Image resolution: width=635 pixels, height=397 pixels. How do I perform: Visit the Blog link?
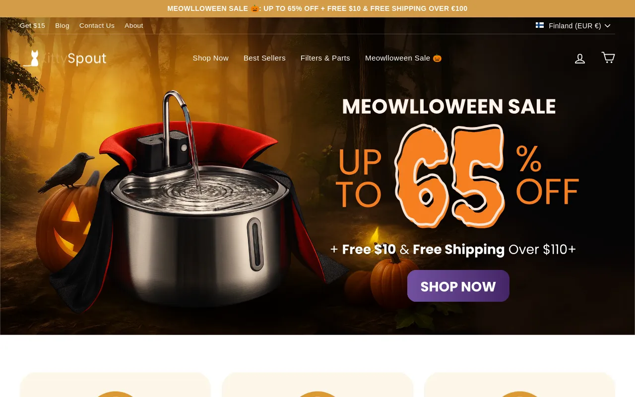pyautogui.click(x=63, y=26)
